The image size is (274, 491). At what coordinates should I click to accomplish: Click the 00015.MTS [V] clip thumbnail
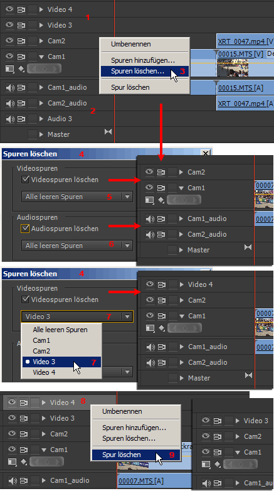233,68
